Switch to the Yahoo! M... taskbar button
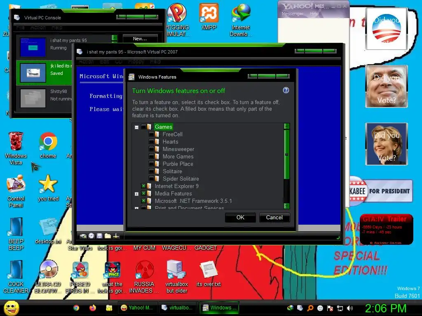 point(137,308)
